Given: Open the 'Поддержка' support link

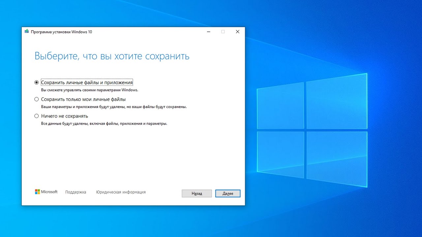Looking at the screenshot, I should (75, 192).
